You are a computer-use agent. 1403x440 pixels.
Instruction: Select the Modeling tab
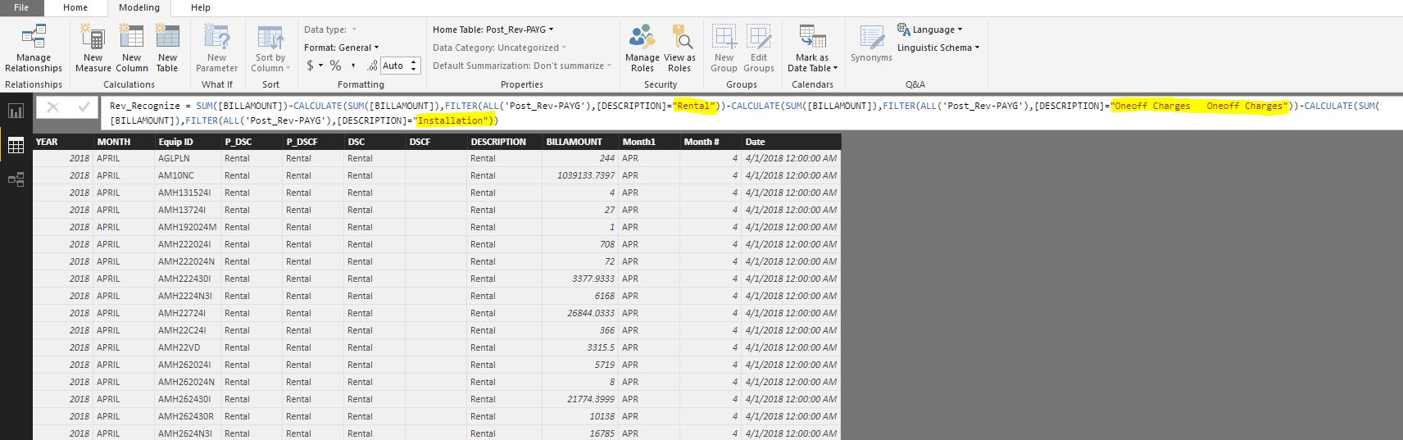139,7
